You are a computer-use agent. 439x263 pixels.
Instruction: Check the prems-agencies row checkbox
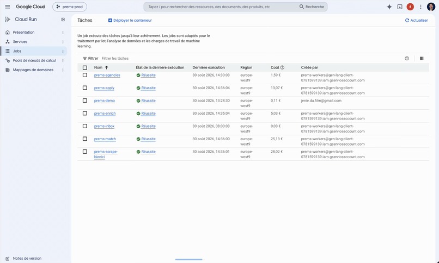click(85, 75)
